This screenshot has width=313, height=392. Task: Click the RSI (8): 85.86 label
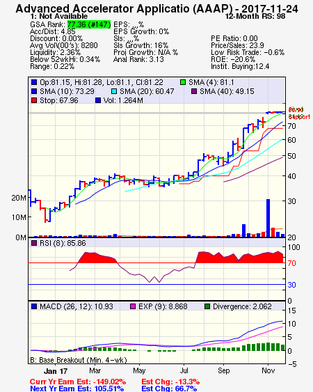63,243
